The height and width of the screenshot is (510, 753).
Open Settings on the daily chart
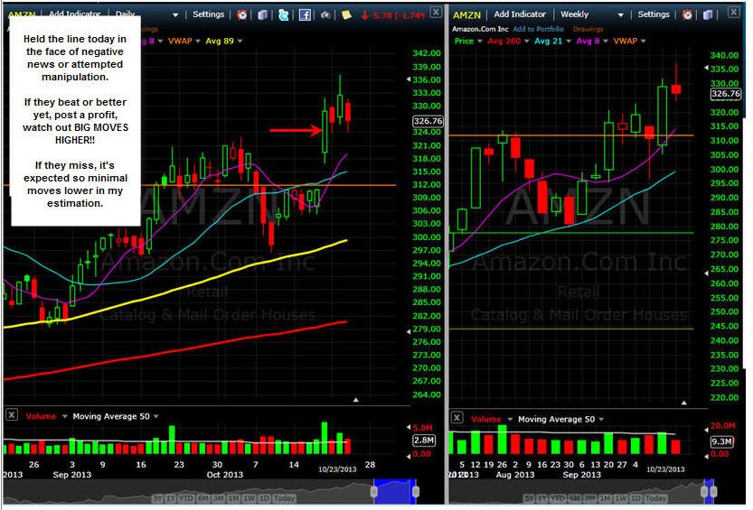pos(209,14)
